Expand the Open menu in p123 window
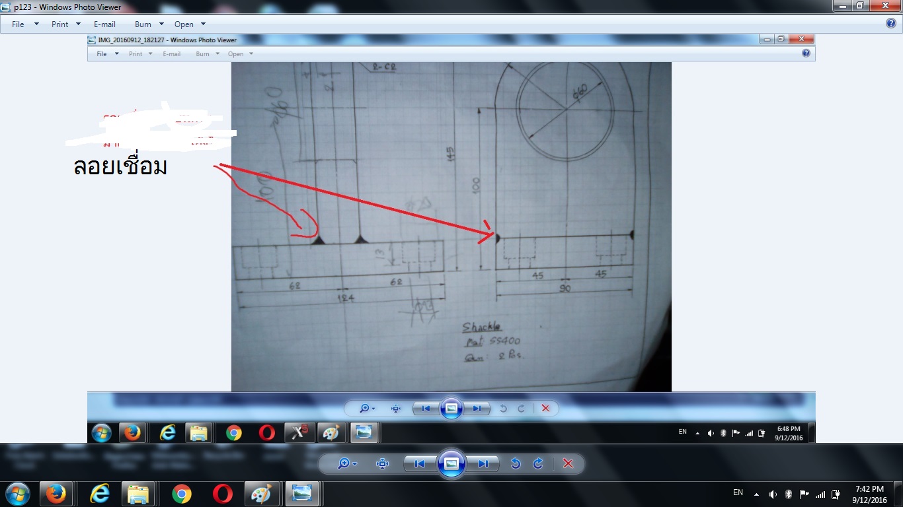This screenshot has width=903, height=507. [190, 24]
